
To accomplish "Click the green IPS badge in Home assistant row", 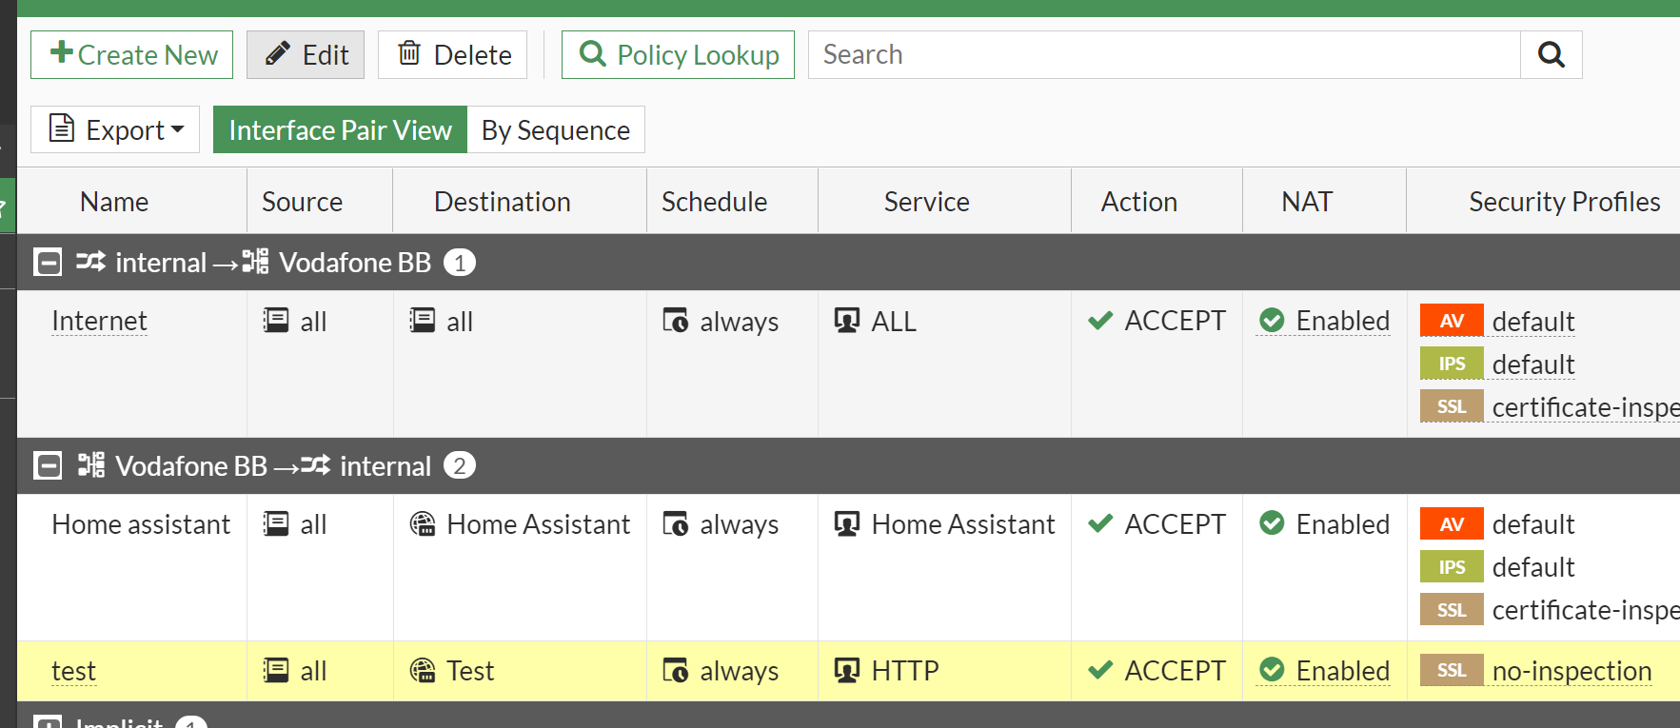I will pyautogui.click(x=1451, y=567).
